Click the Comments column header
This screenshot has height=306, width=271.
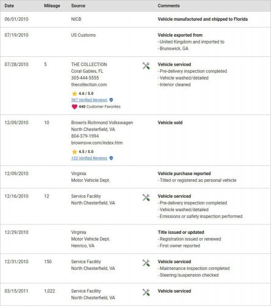(169, 6)
